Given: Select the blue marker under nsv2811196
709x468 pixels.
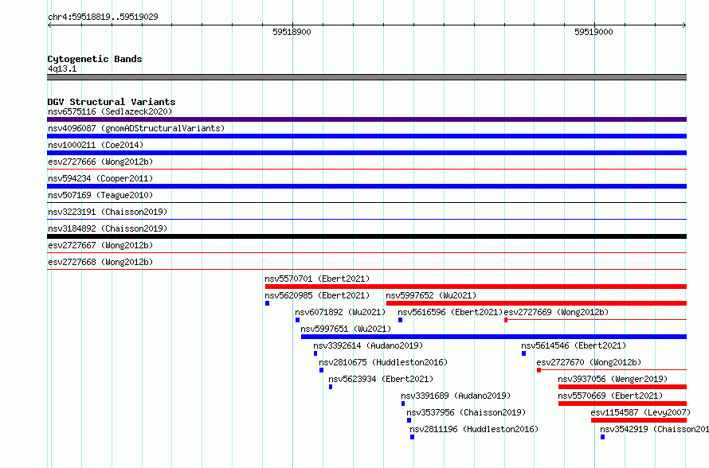Looking at the screenshot, I should pyautogui.click(x=412, y=437).
